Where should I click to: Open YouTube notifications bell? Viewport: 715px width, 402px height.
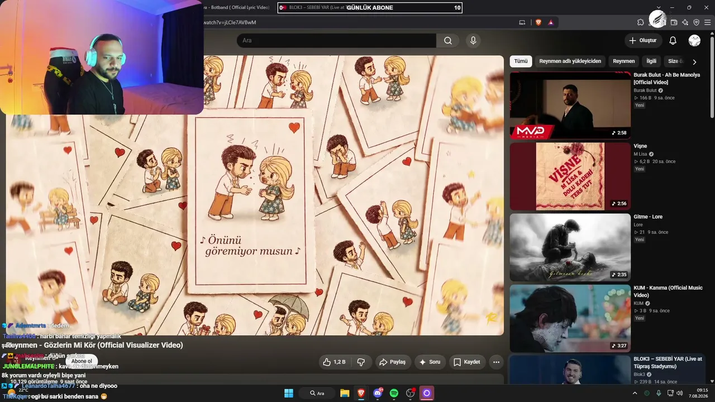(x=673, y=40)
